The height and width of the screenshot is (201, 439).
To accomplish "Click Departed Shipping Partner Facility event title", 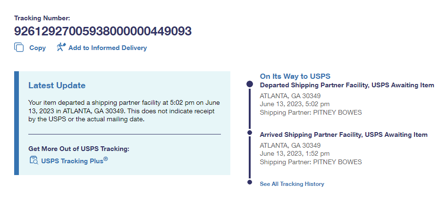I will tap(347, 85).
